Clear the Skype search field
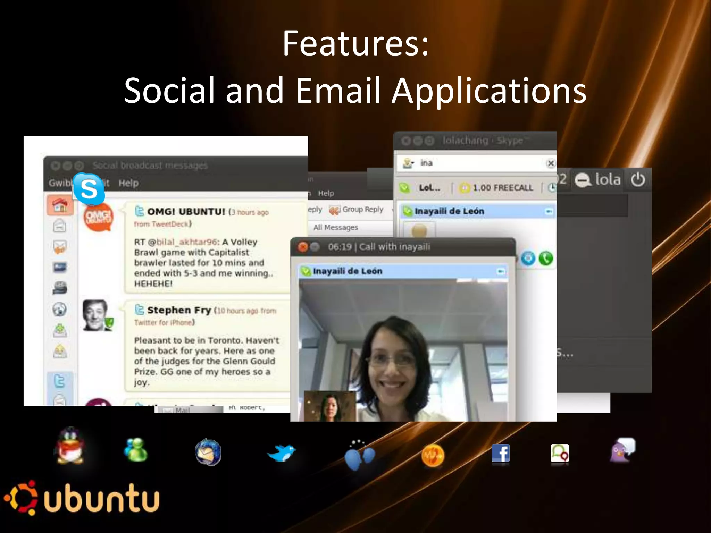Screen dimensions: 711x533 pyautogui.click(x=551, y=163)
